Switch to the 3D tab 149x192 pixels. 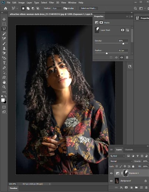111,150
